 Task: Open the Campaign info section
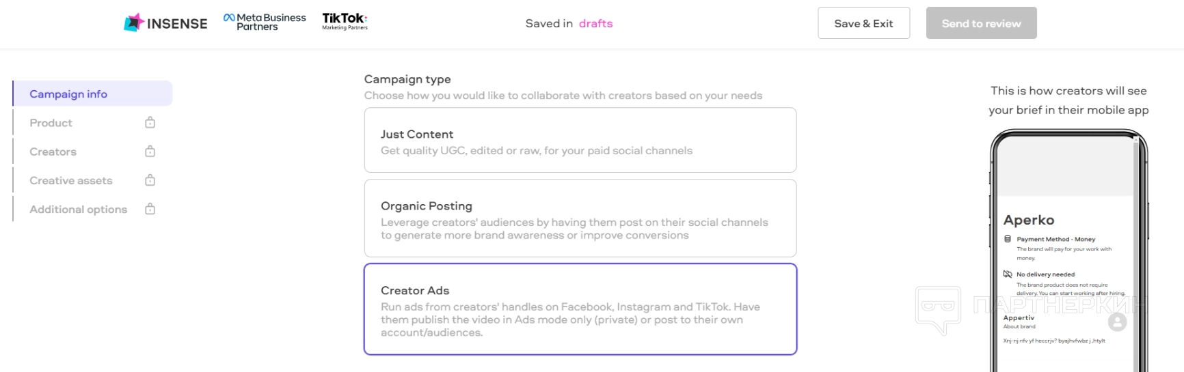68,94
